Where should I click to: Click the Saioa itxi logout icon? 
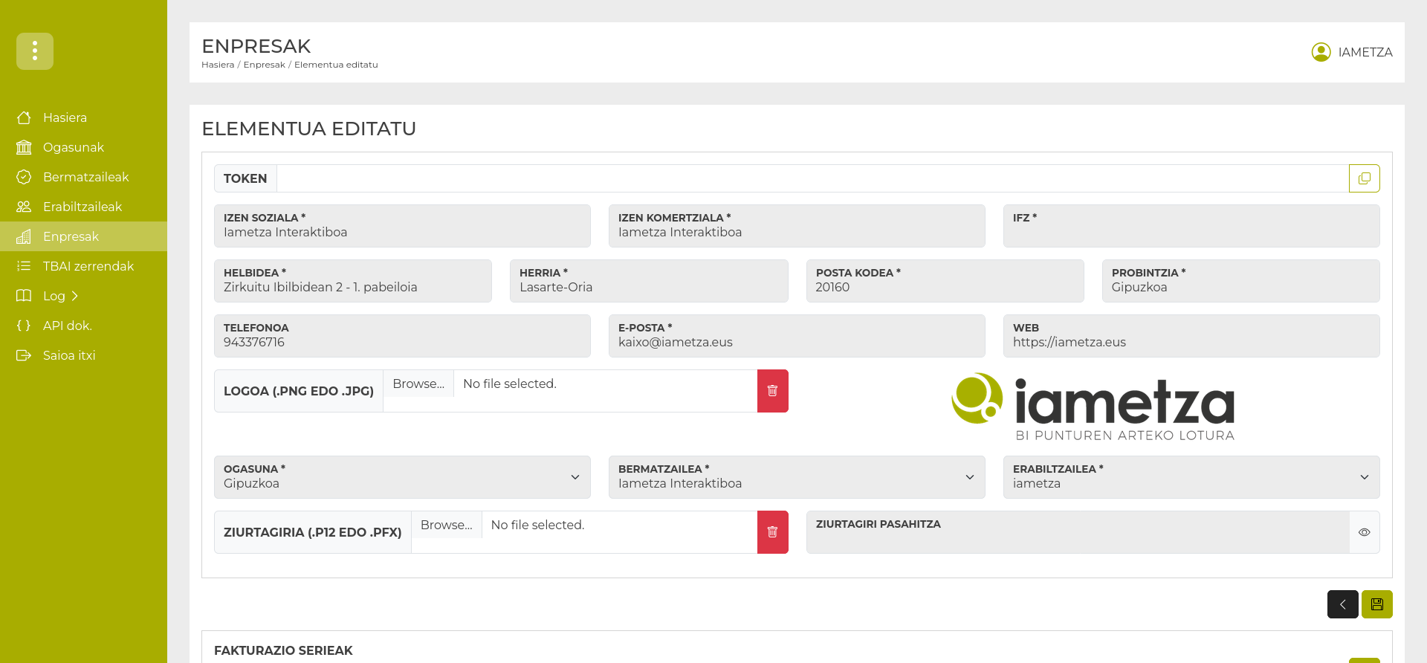pos(24,355)
